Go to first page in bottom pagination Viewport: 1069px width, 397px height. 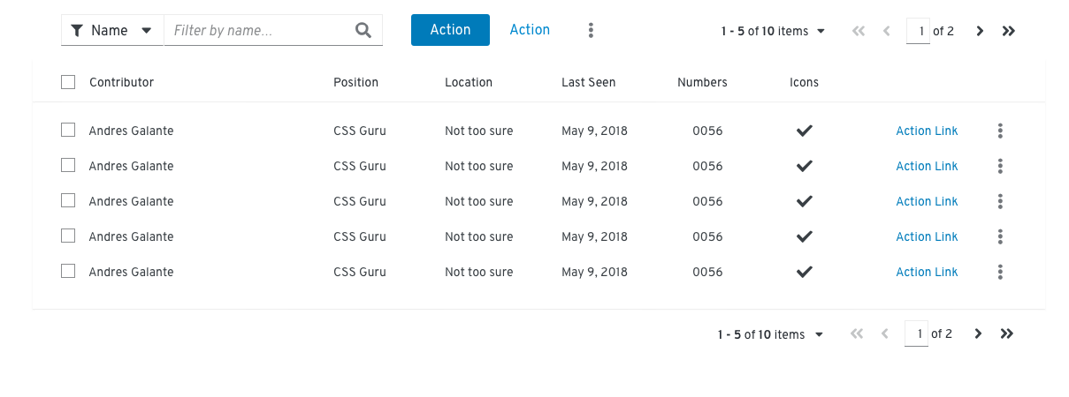pos(856,333)
